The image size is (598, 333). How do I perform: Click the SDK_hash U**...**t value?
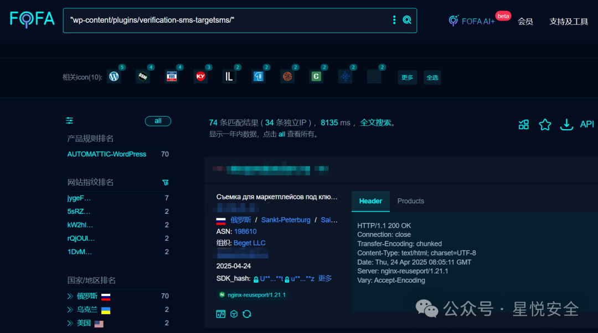tap(271, 279)
